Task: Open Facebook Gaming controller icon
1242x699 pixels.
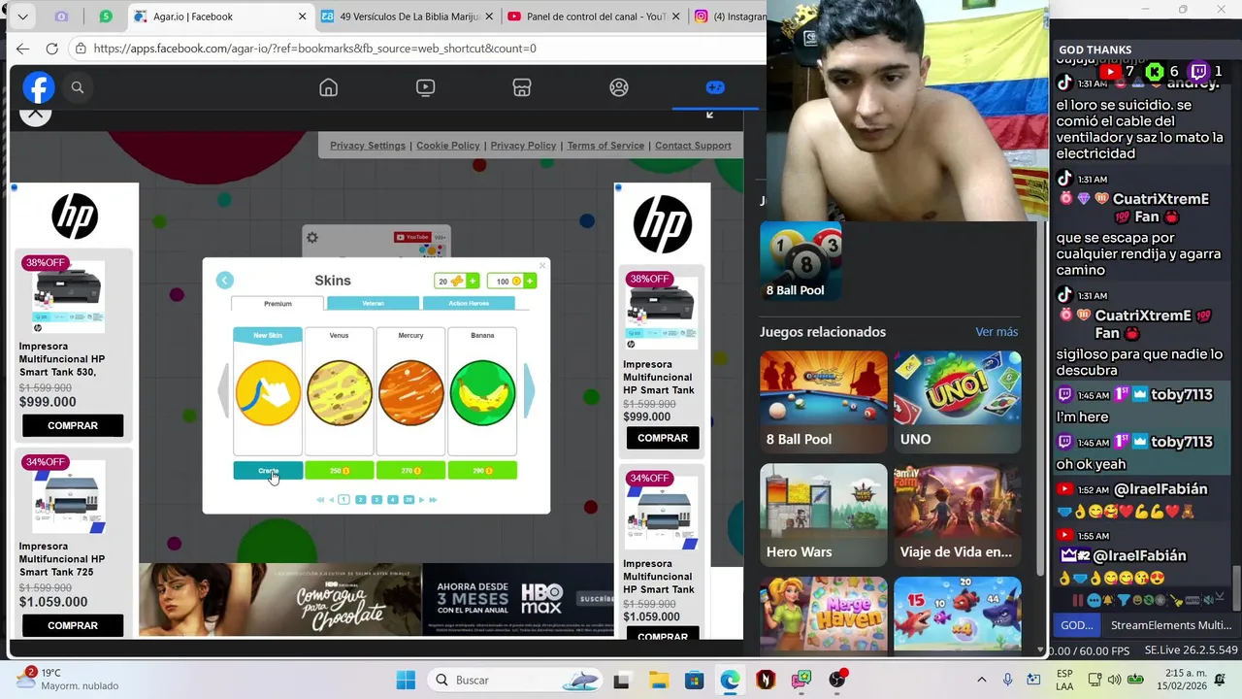Action: [x=715, y=87]
